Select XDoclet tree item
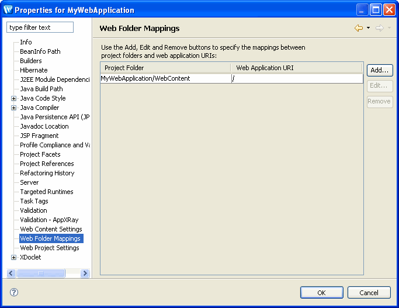Screen dimensions: 399x308 pos(30,258)
